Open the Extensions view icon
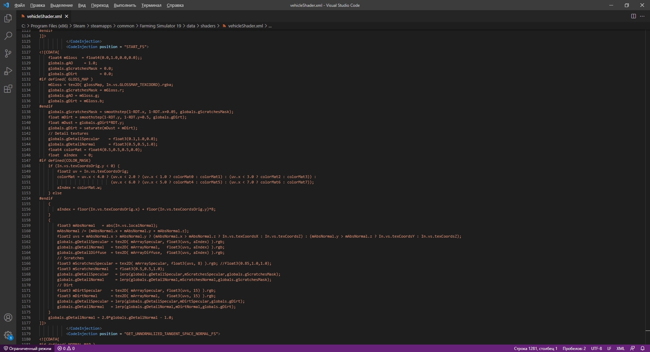The height and width of the screenshot is (352, 650). (8, 89)
